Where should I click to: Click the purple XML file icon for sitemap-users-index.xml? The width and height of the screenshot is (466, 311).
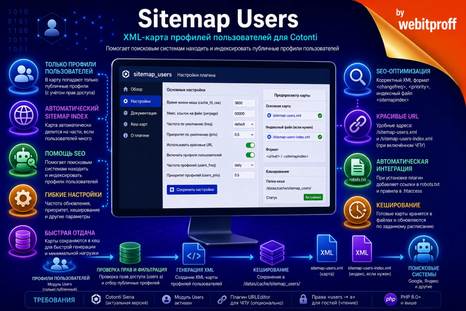point(362,249)
